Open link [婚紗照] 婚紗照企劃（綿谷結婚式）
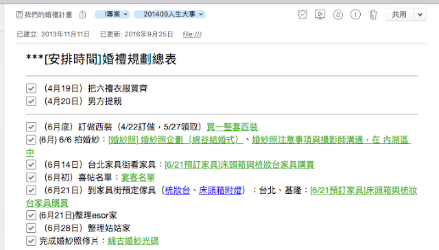The image size is (439, 250). coord(176,140)
